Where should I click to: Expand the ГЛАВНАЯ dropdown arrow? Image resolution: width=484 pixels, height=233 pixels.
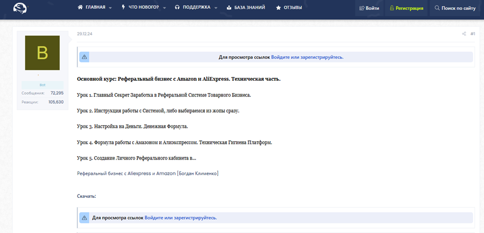point(110,8)
